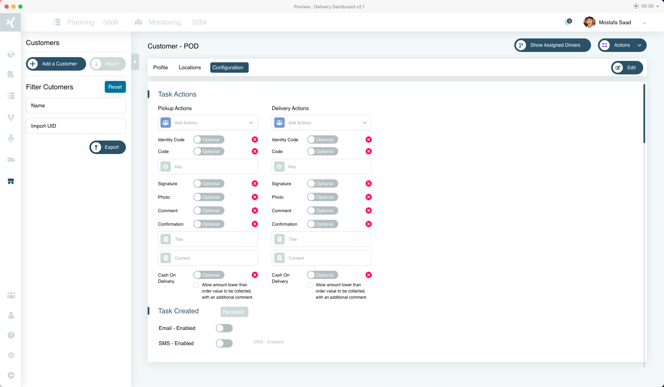664x387 pixels.
Task: Click the notification bell icon
Action: click(x=567, y=22)
